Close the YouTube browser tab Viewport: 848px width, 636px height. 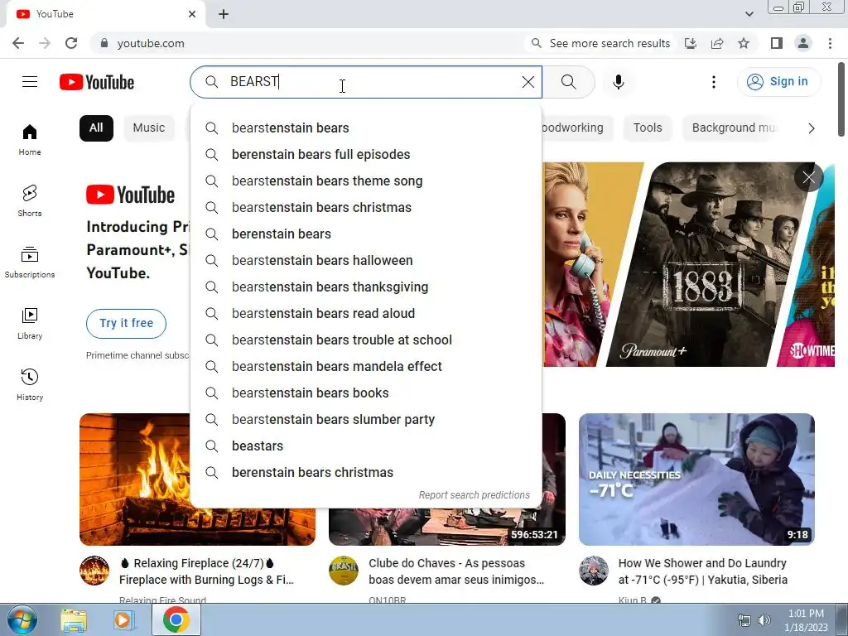coord(192,14)
